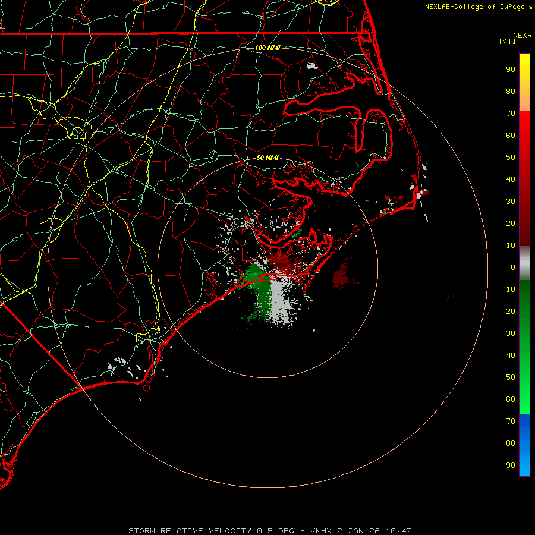Click the -90 value on the velocity scale
535x535 pixels.
(508, 465)
